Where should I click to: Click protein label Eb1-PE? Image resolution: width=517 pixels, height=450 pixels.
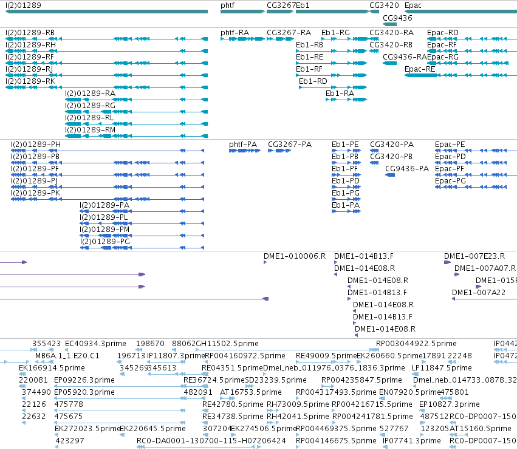coord(345,145)
